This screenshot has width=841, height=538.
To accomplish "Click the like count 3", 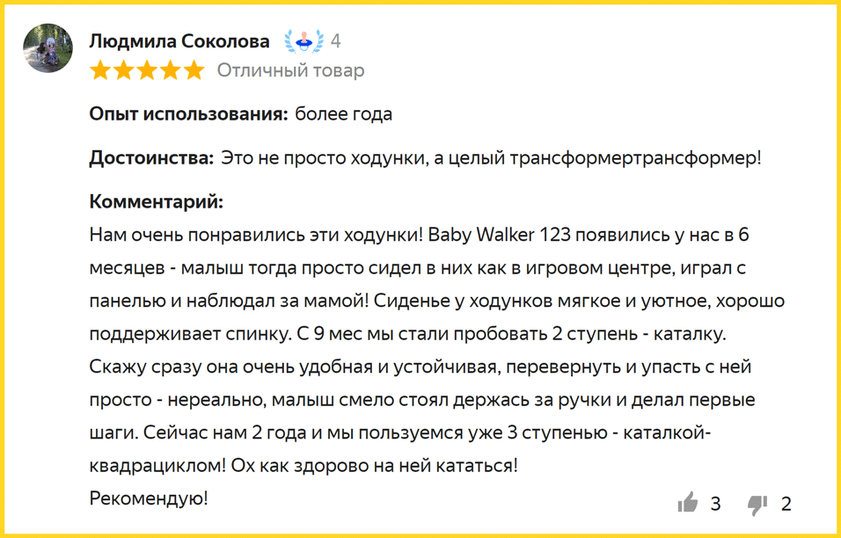I will click(715, 504).
